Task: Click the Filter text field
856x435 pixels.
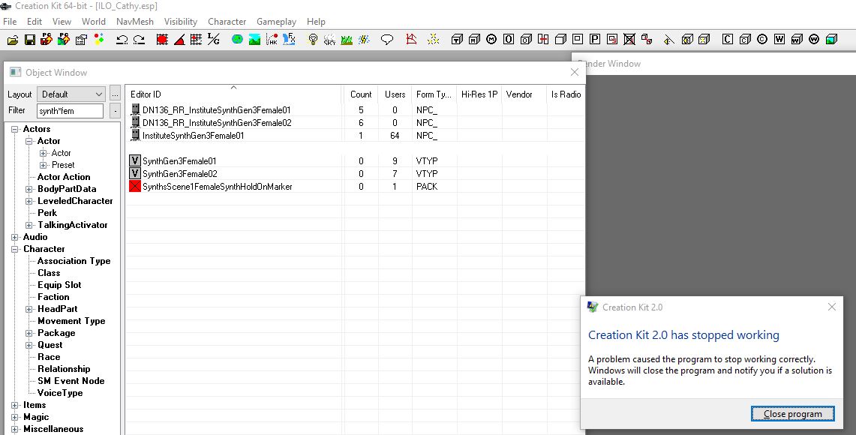Action: 71,111
